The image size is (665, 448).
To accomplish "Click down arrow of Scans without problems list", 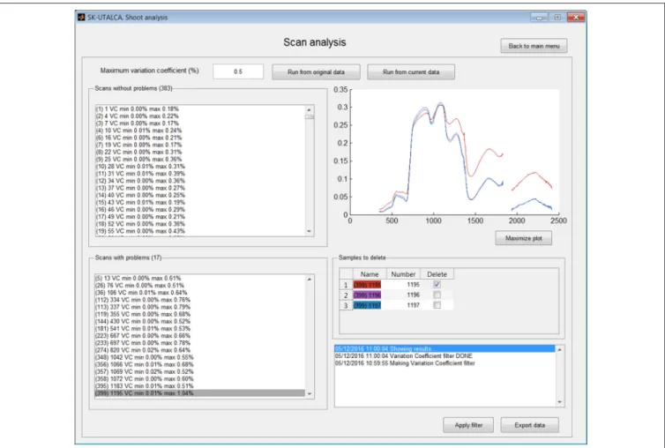I will pos(310,232).
